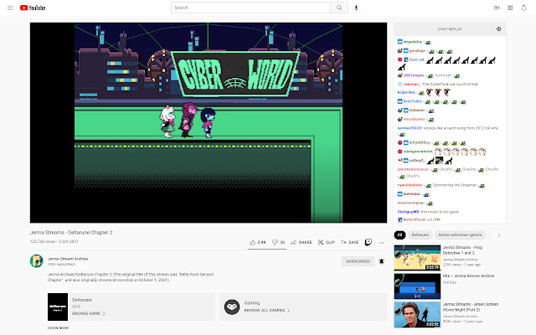
Task: Dislike the video with thumbs down
Action: (278, 242)
